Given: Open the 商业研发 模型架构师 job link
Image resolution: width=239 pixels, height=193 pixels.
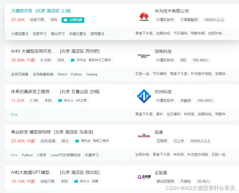Looking at the screenshot, I should (31, 132).
